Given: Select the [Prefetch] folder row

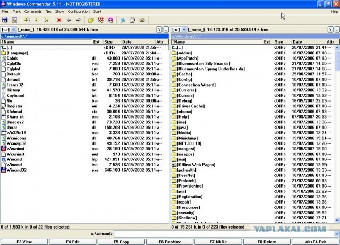Looking at the screenshot, I should pos(253,181).
